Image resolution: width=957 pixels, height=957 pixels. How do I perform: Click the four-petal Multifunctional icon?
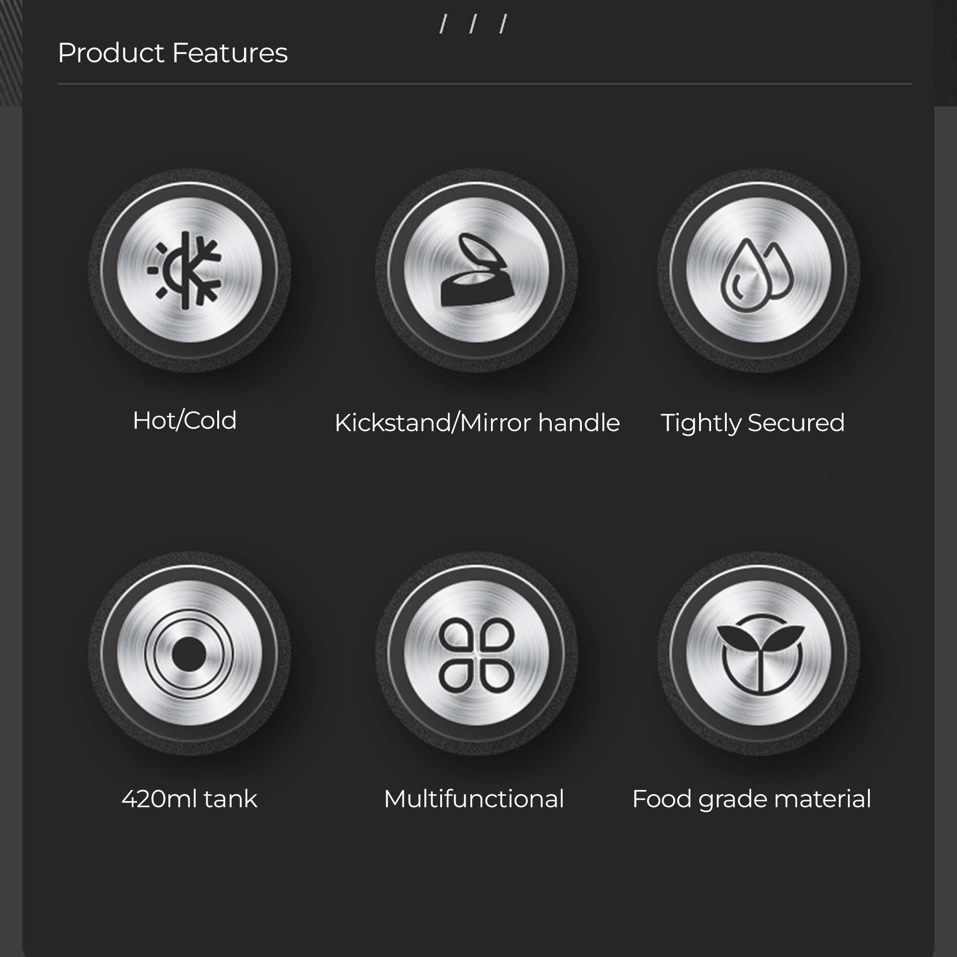pyautogui.click(x=477, y=655)
